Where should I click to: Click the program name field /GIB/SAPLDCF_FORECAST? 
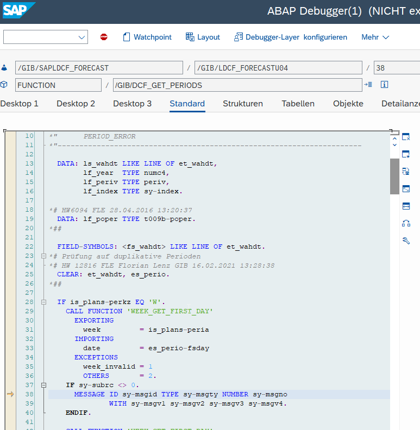(x=99, y=68)
